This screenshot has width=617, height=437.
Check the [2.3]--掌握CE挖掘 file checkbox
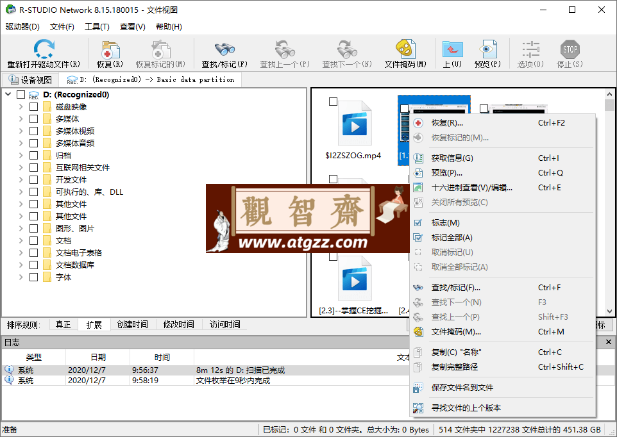333,256
